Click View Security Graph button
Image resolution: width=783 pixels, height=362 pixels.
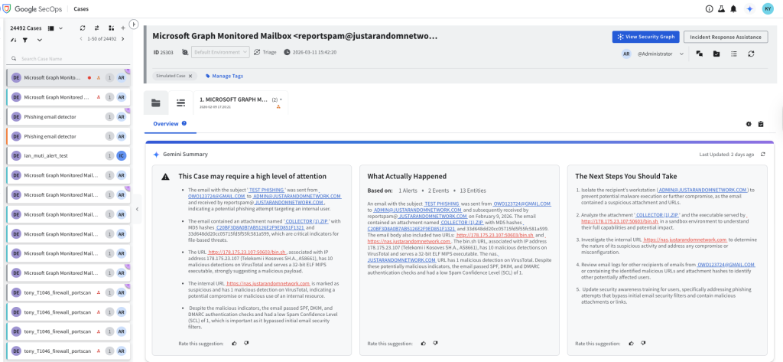(x=646, y=37)
